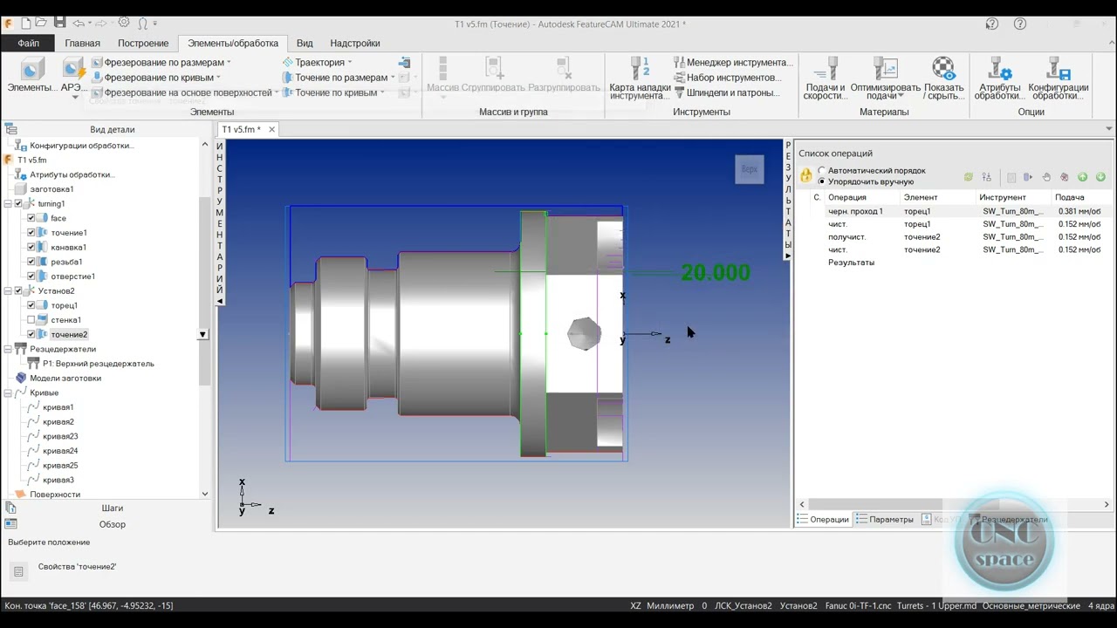Select кривая23 in the tree
The height and width of the screenshot is (628, 1117).
pos(60,436)
